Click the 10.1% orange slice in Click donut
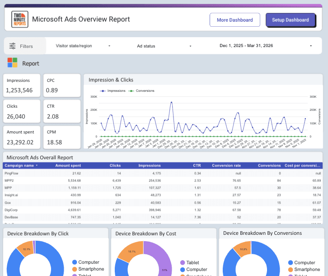This screenshot has width=328, height=276. (25, 249)
